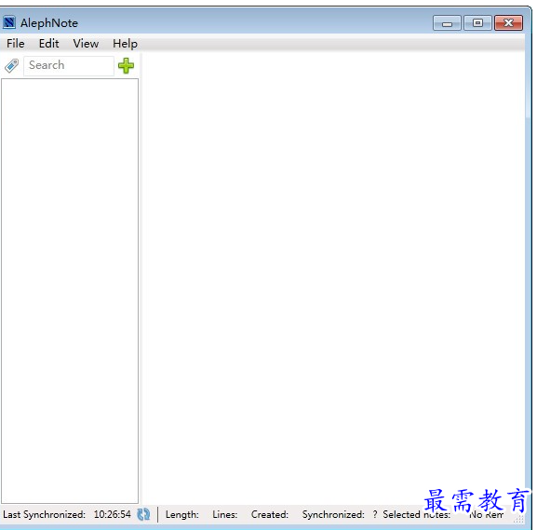Click the Length: status entry
This screenshot has width=537, height=530.
[x=181, y=514]
